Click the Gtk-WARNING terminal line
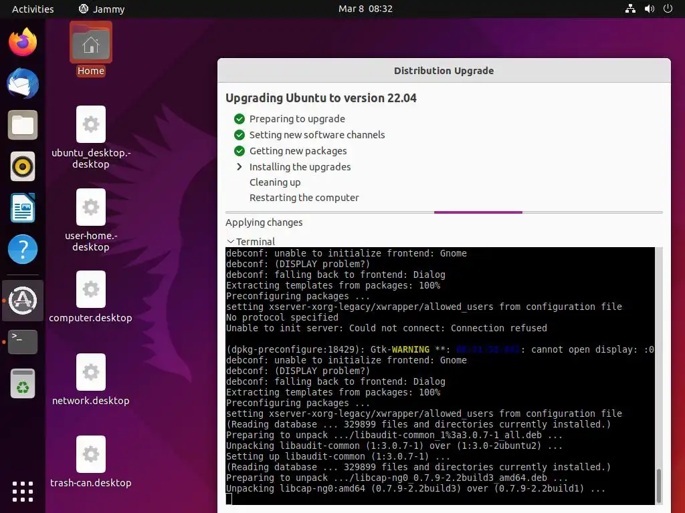Image resolution: width=685 pixels, height=513 pixels. coord(440,349)
